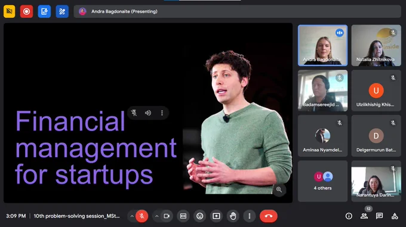Click the brown D avatar of Delgermurun
This screenshot has width=406, height=227.
[x=376, y=136]
